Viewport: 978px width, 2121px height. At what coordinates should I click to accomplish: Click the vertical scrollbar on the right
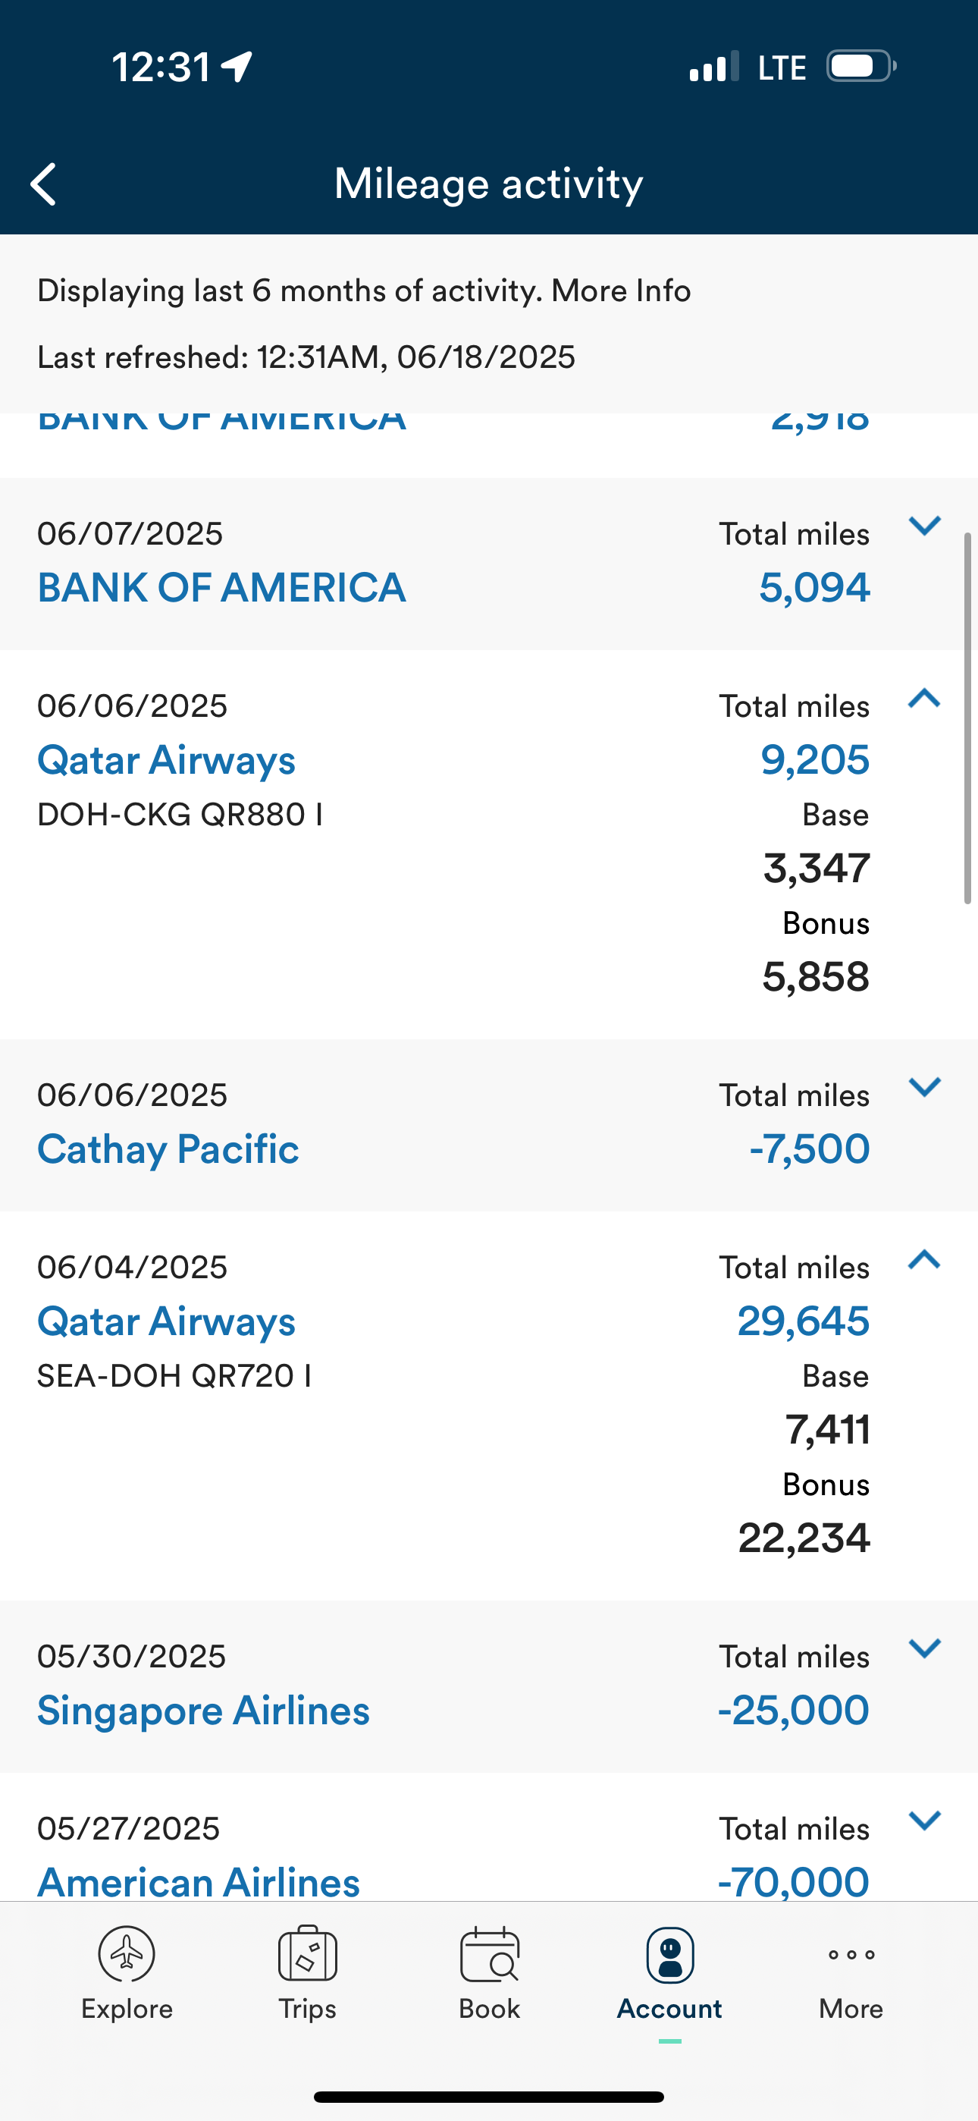click(968, 718)
